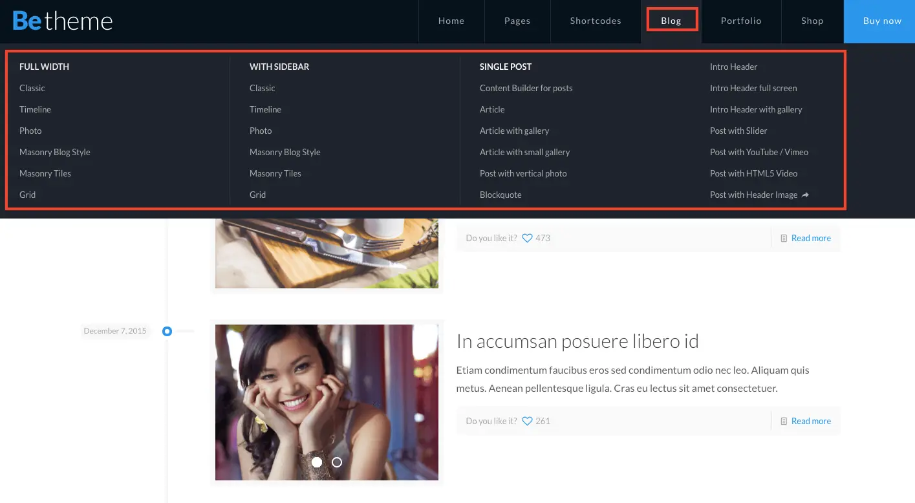Open Photo under With Sidebar
Image resolution: width=915 pixels, height=503 pixels.
click(261, 131)
